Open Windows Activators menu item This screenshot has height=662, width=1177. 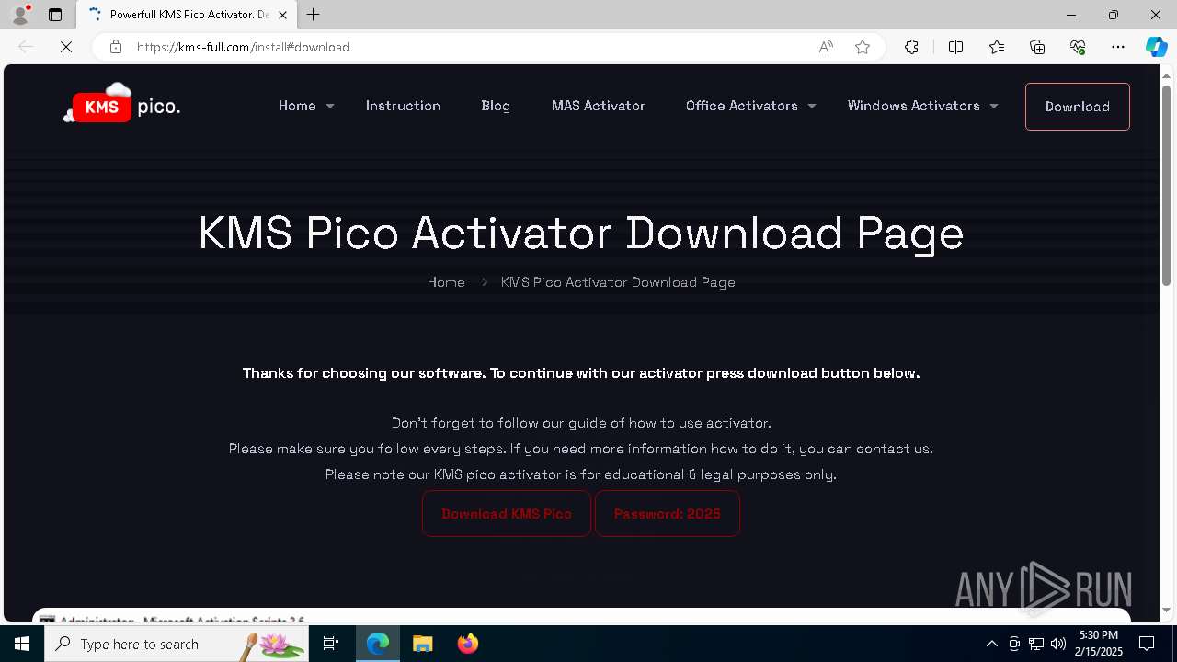click(x=914, y=106)
